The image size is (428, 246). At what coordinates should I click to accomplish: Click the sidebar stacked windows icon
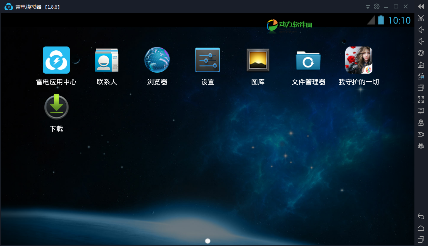click(421, 88)
